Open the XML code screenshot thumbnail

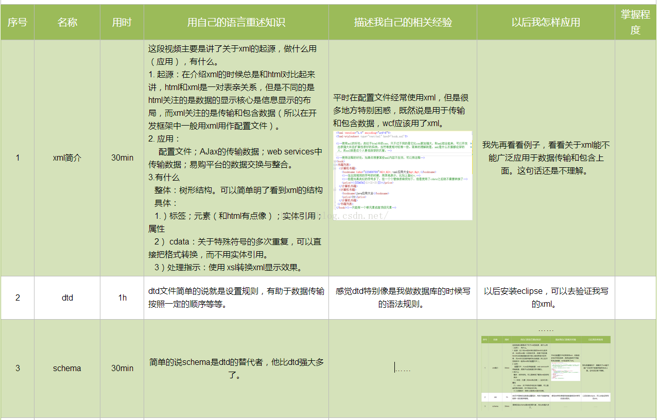pos(403,175)
